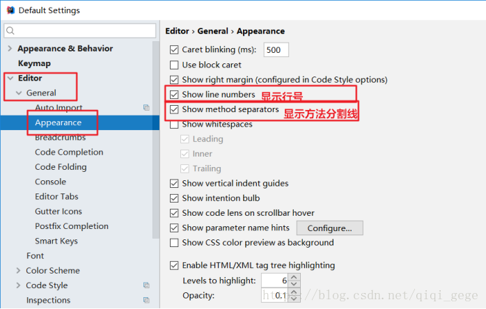Select Code Completion in the settings tree
The width and height of the screenshot is (486, 309).
pos(69,152)
